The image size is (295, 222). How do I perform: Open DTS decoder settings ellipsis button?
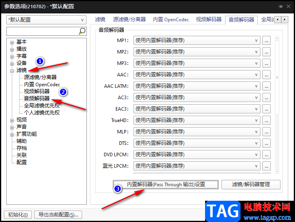point(266,143)
